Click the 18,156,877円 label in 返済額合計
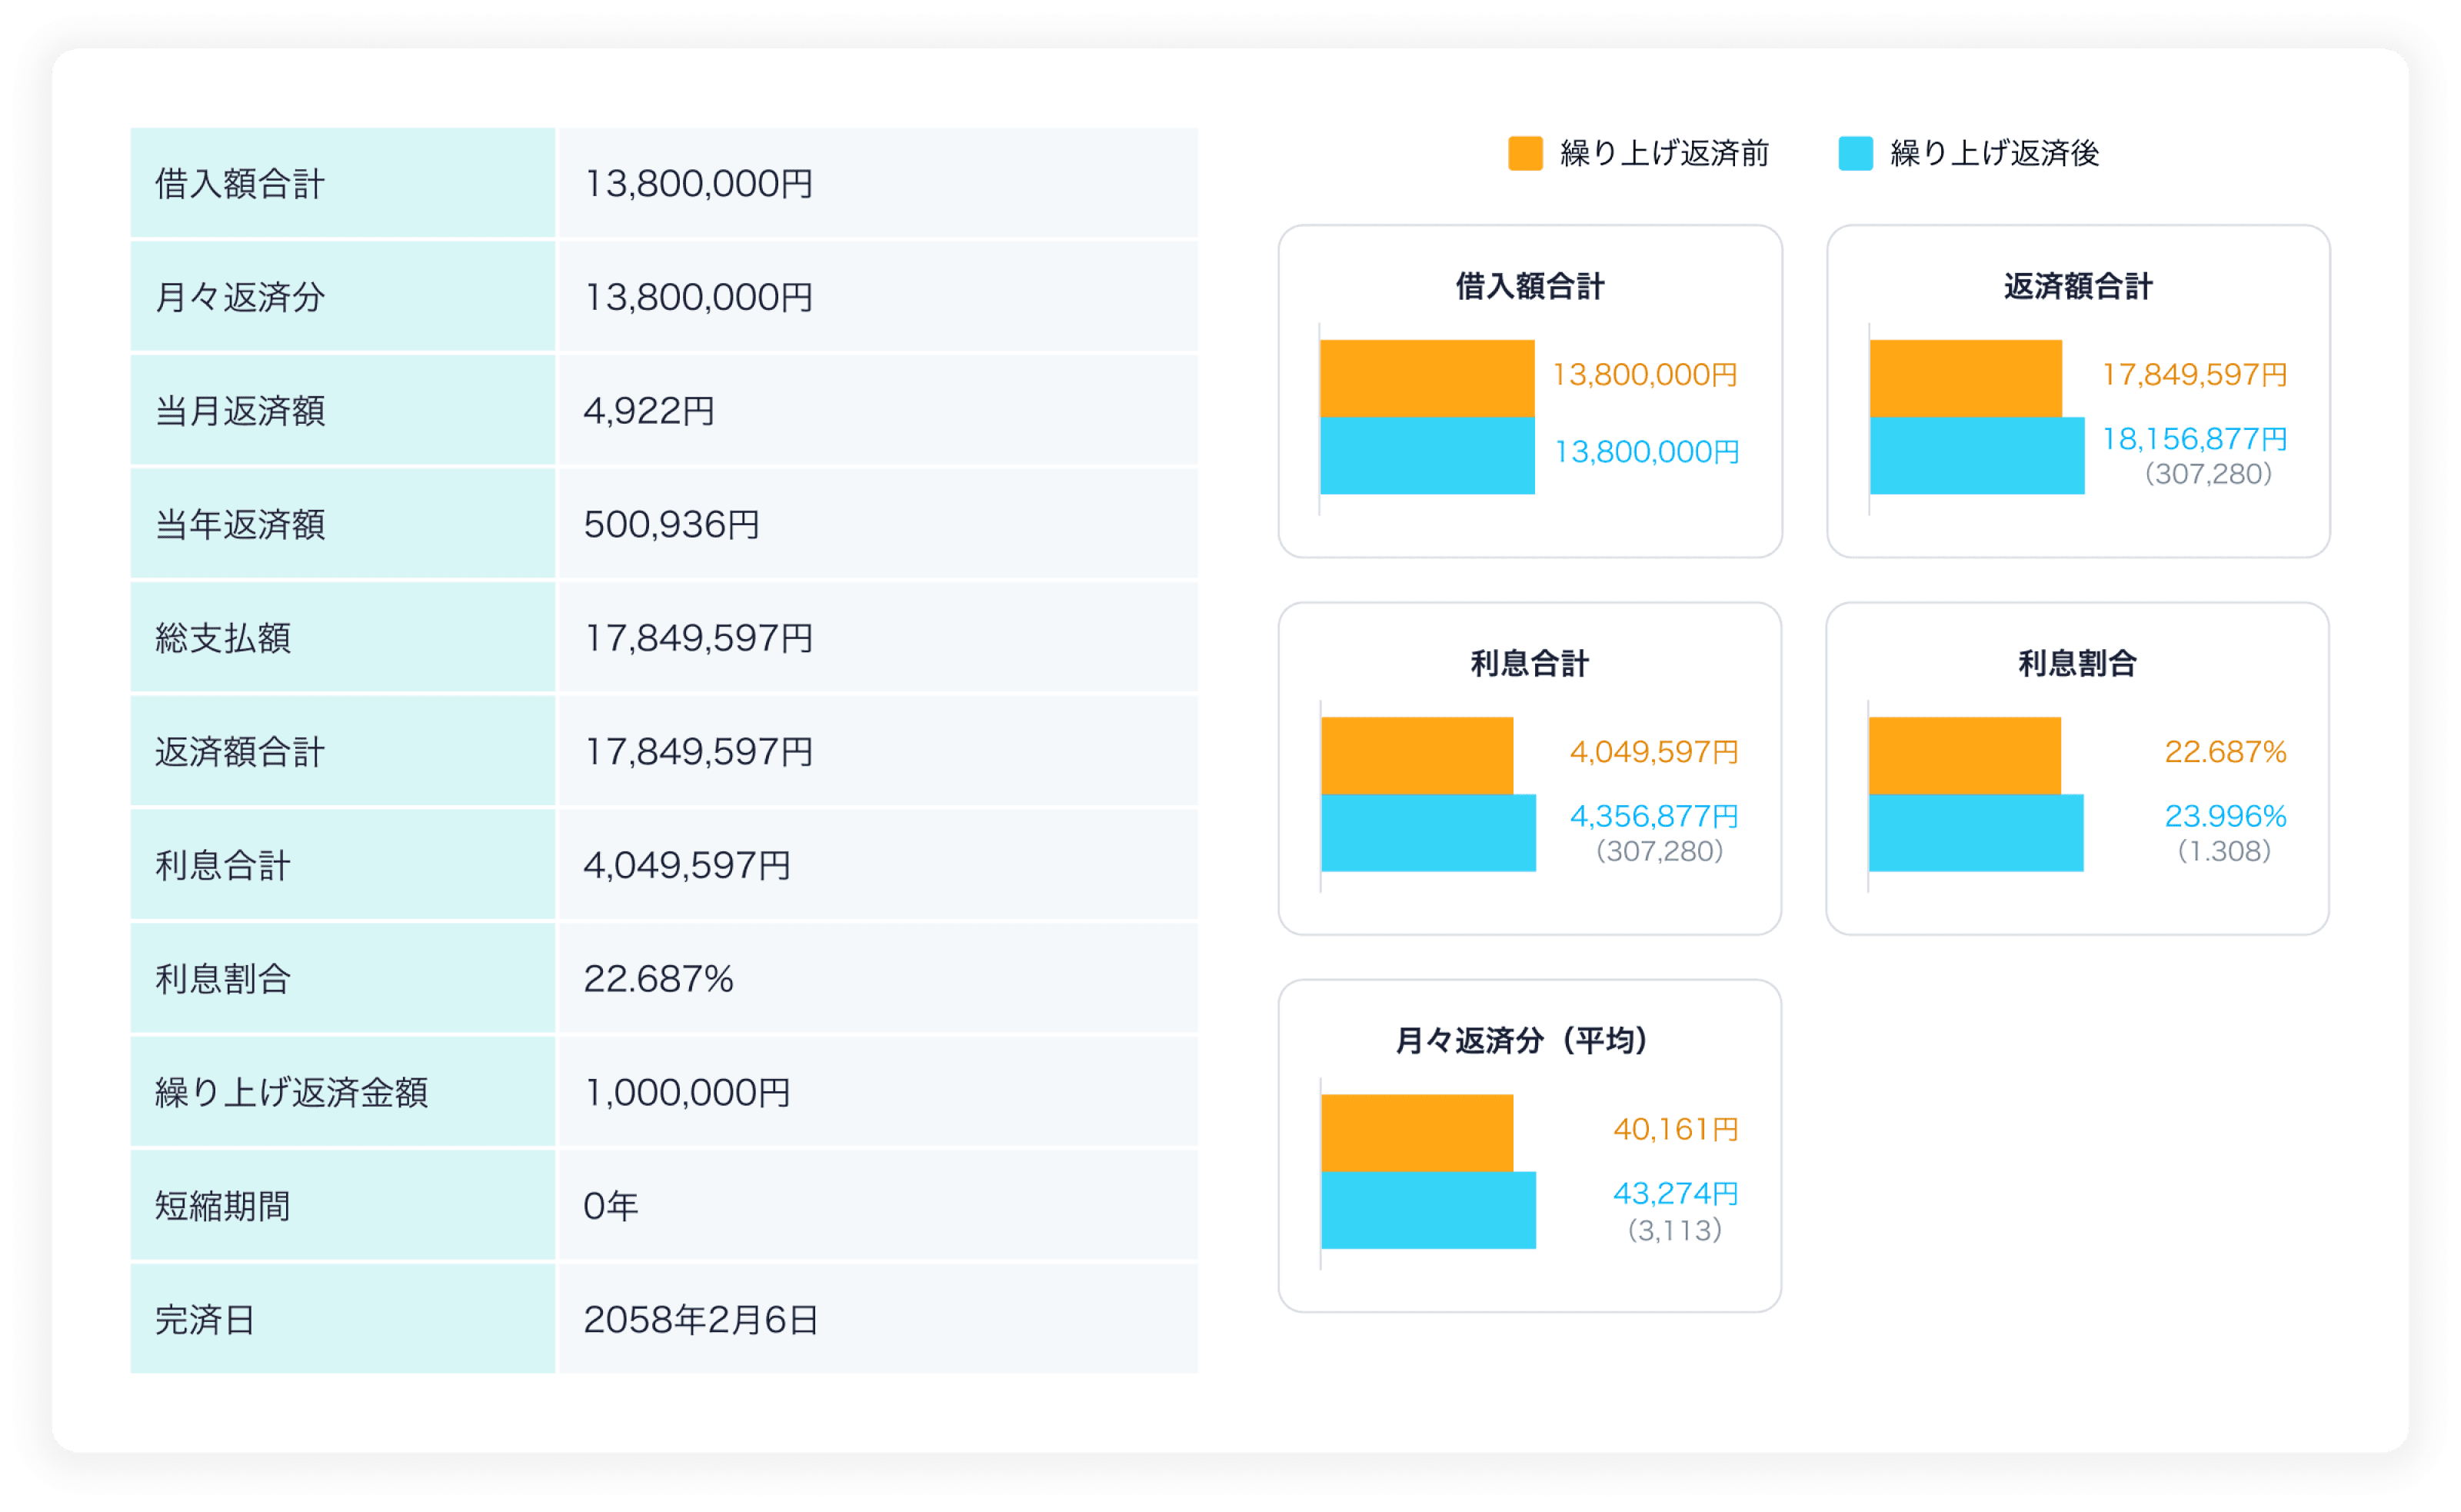Image resolution: width=2461 pixels, height=1512 pixels. click(2194, 439)
